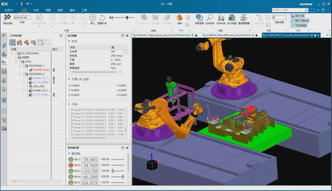The image size is (332, 191).
Task: Click the move-down arrow beside status table
Action: (x=125, y=52)
